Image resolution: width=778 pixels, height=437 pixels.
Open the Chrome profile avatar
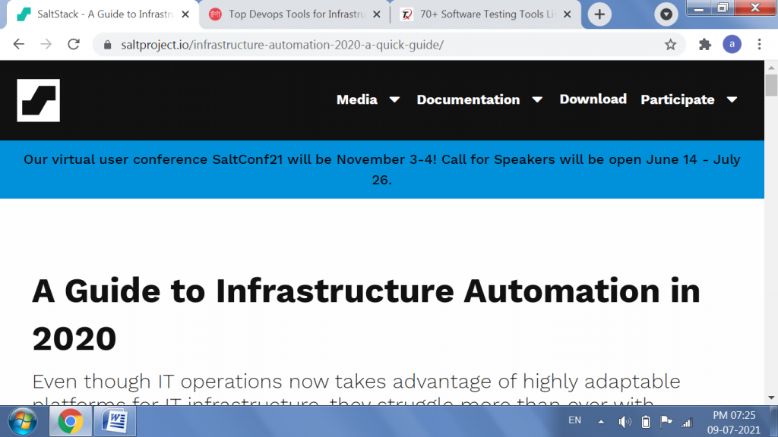[732, 45]
